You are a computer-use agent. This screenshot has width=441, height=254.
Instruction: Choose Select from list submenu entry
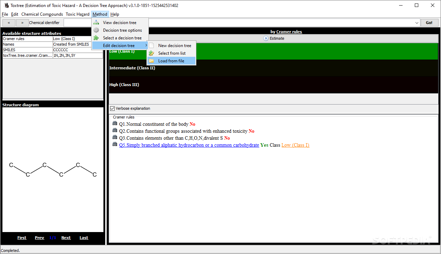[x=171, y=53]
